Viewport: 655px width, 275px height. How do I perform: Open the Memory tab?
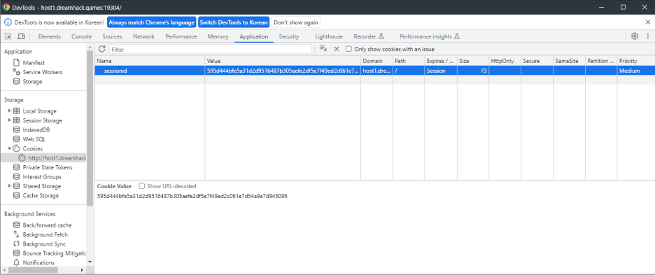[218, 36]
